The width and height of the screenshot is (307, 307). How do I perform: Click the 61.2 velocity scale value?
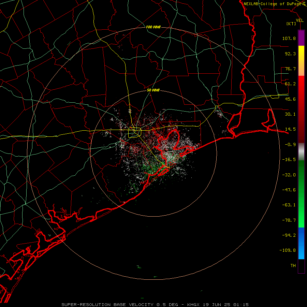(290, 84)
